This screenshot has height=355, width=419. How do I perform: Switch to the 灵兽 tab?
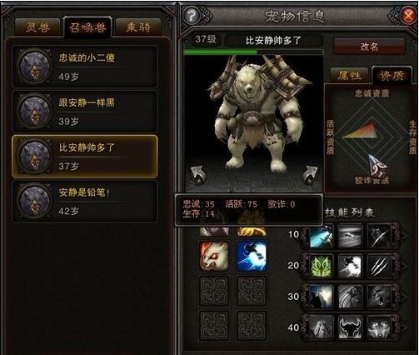[37, 27]
